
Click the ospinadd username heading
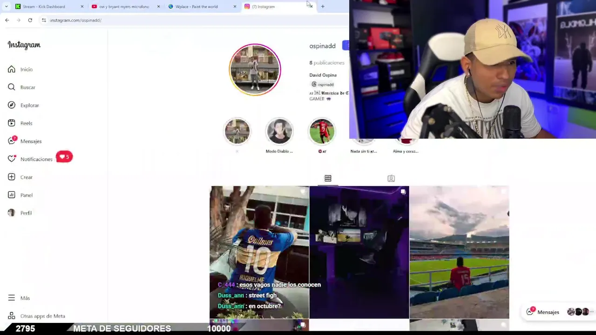coord(322,46)
